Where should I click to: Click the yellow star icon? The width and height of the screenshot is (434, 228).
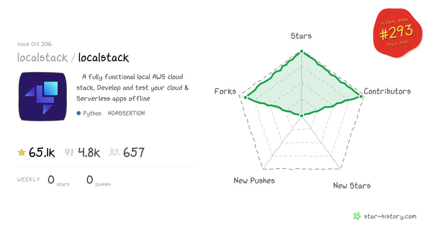point(22,153)
